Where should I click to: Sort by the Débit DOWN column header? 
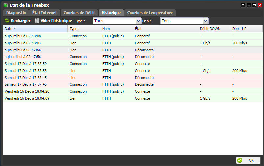click(x=214, y=29)
